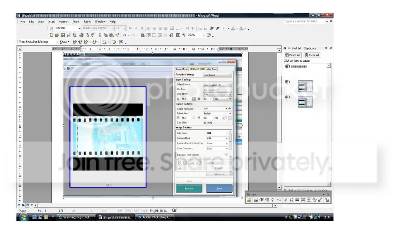Click the Bold formatting icon

(130, 28)
